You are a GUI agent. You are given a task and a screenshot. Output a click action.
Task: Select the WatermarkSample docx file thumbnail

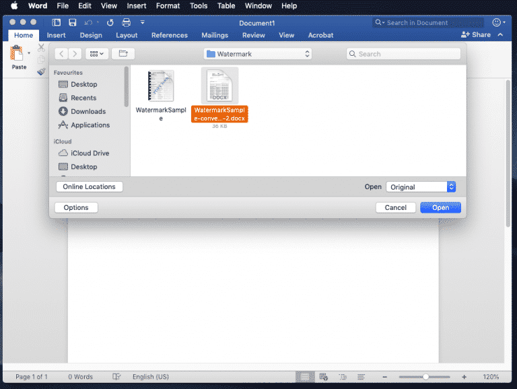[x=219, y=86]
